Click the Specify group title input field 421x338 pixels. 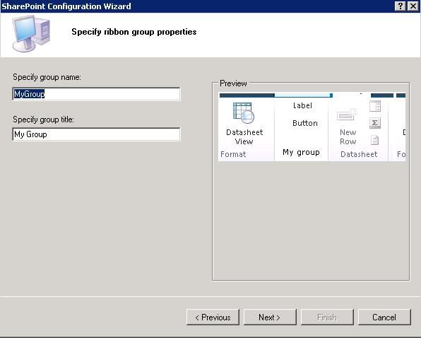96,134
